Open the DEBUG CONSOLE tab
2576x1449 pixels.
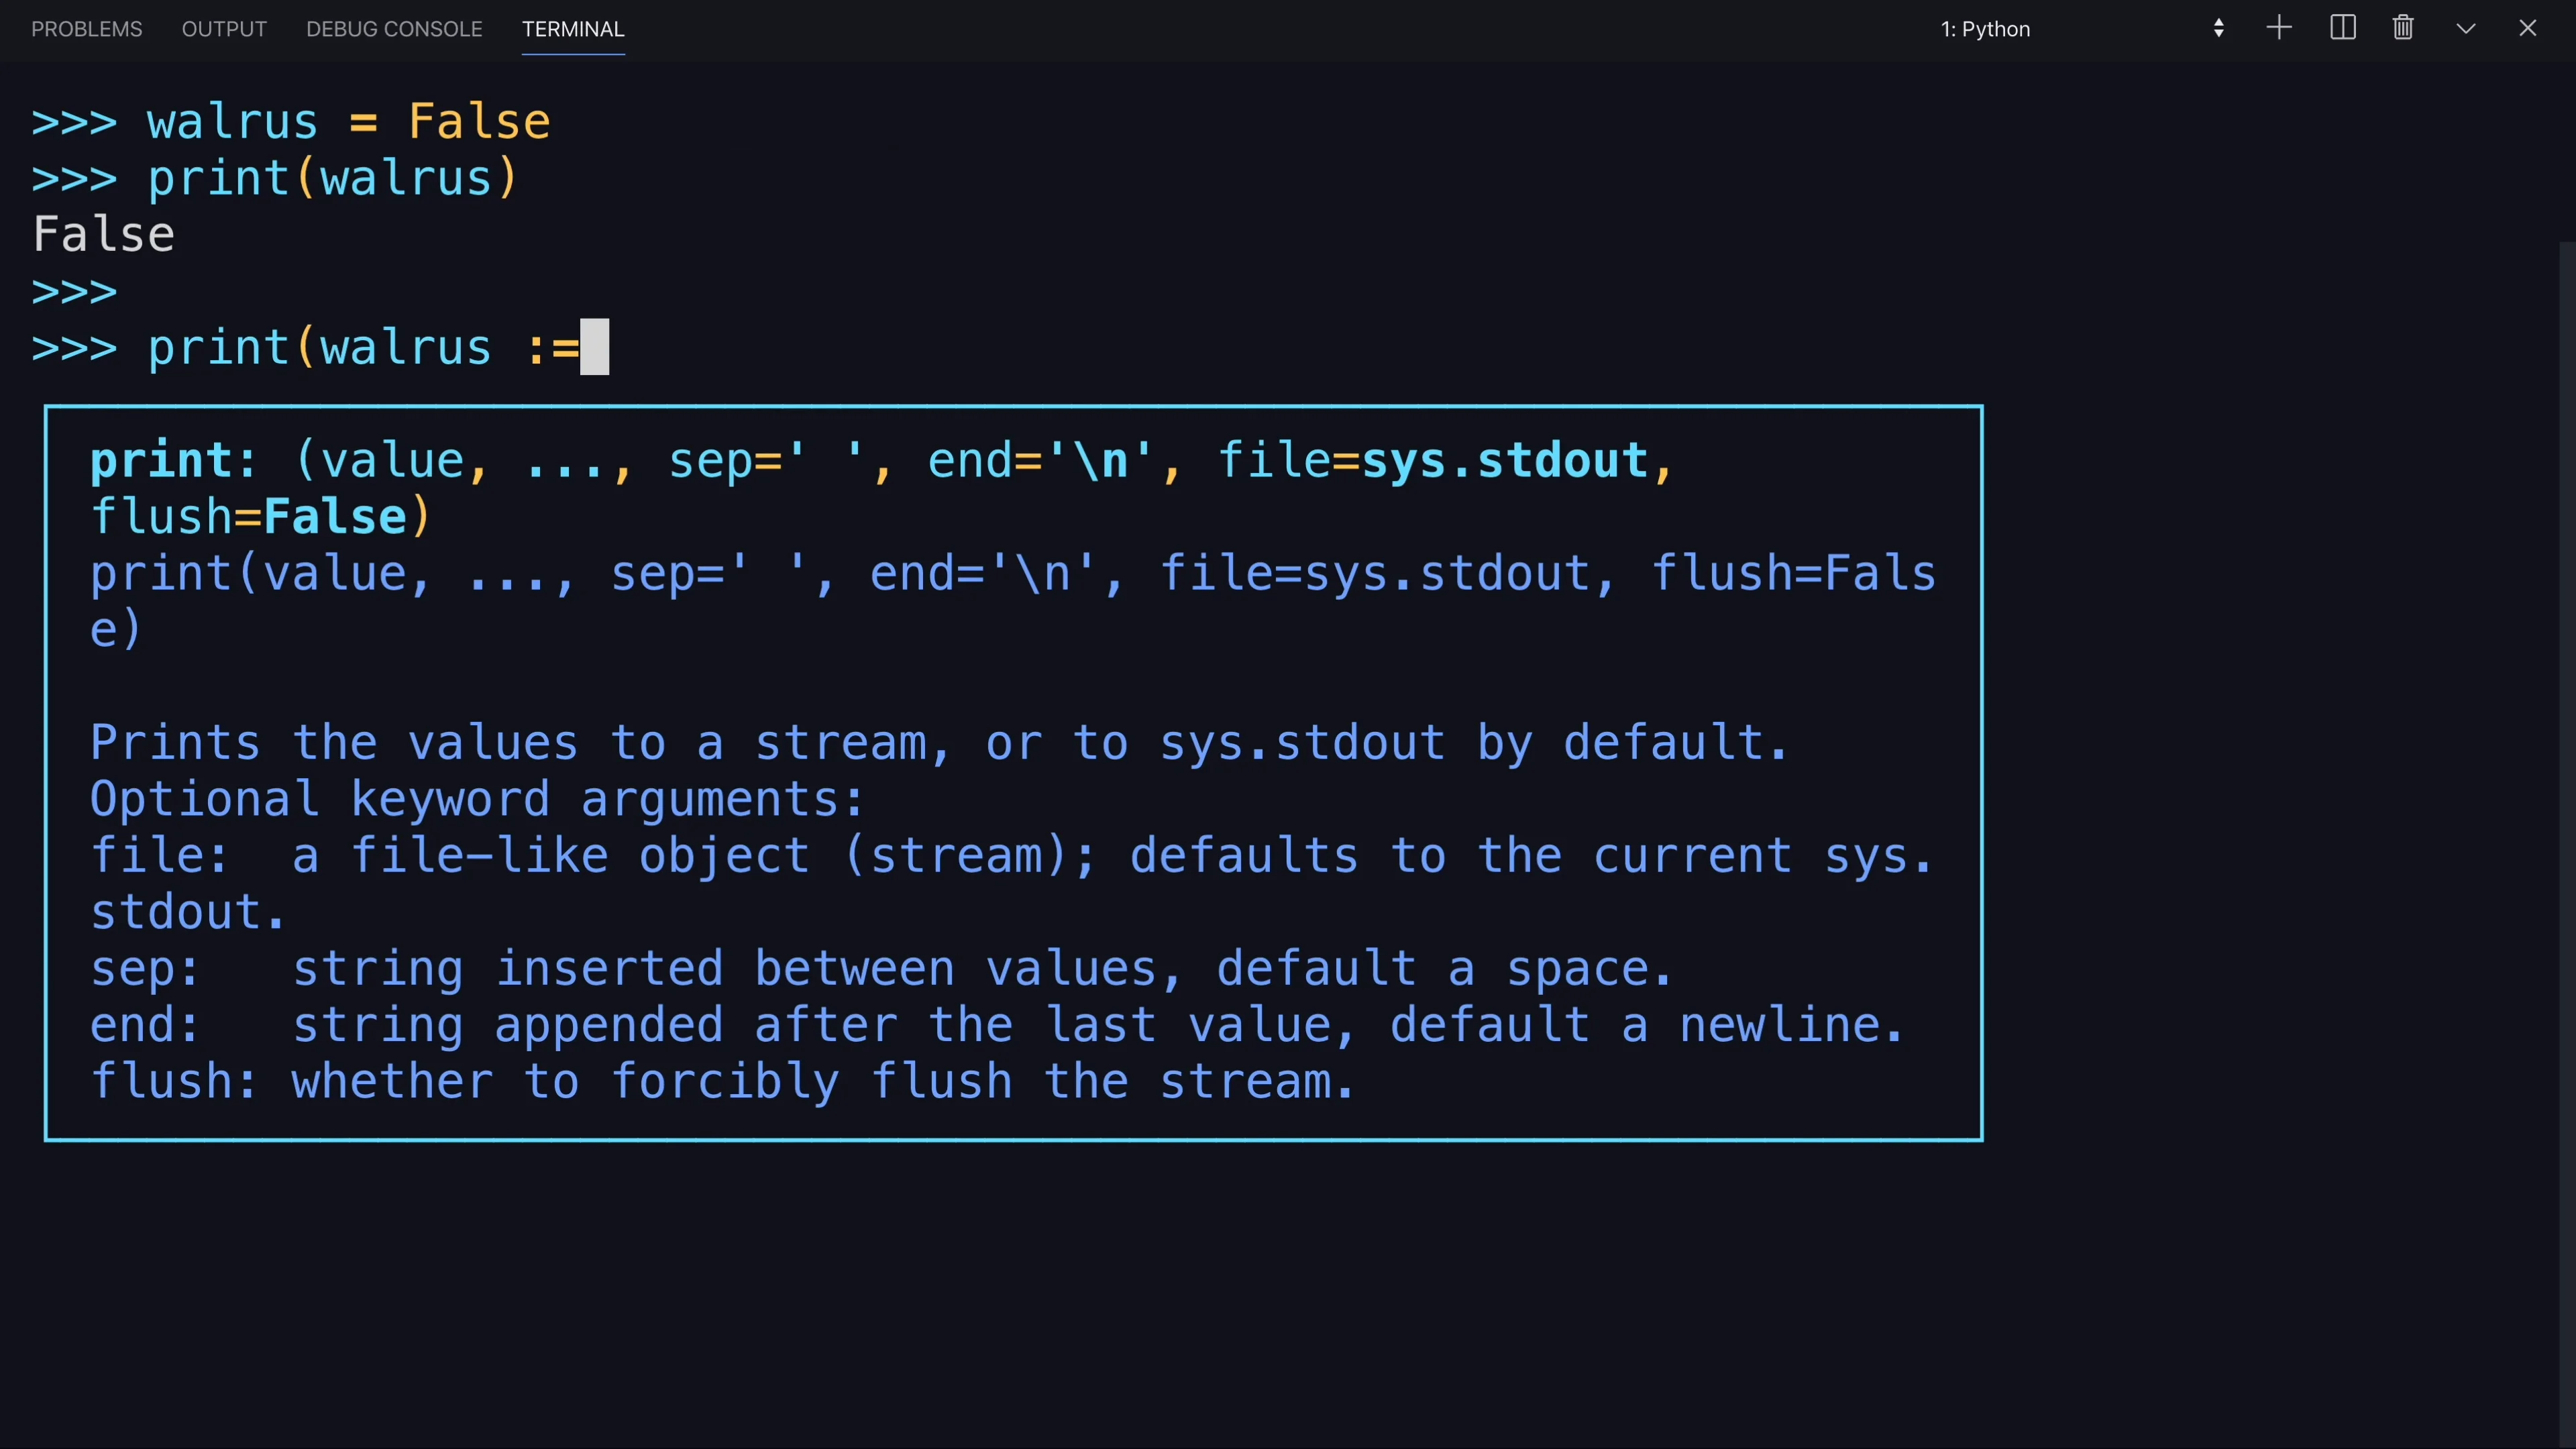(394, 29)
